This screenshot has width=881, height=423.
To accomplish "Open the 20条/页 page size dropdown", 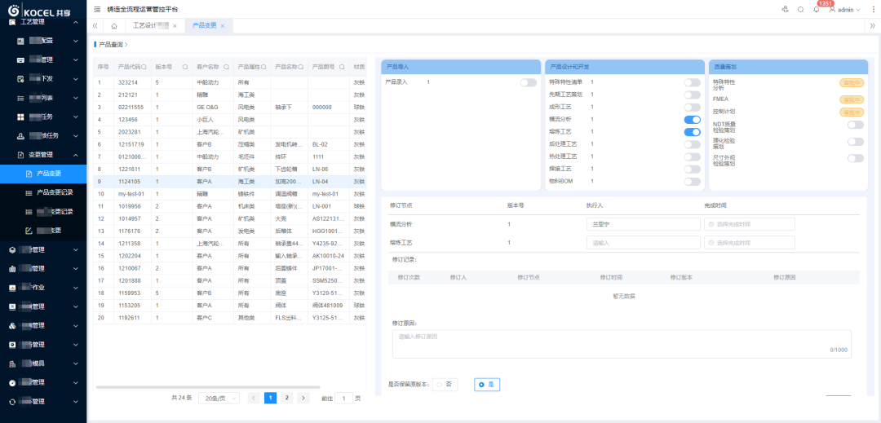I will tap(219, 398).
